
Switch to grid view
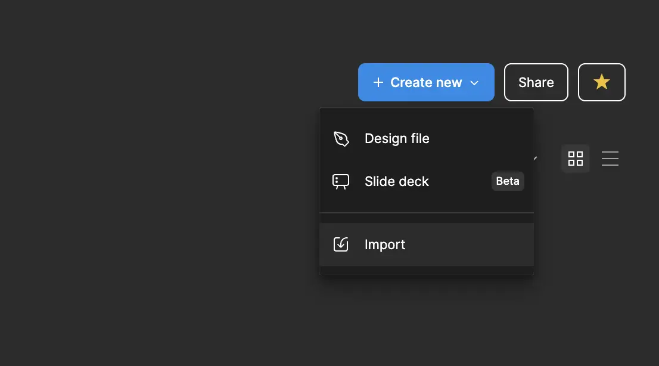point(576,159)
